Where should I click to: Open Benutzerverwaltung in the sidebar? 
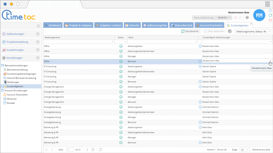click(x=17, y=70)
